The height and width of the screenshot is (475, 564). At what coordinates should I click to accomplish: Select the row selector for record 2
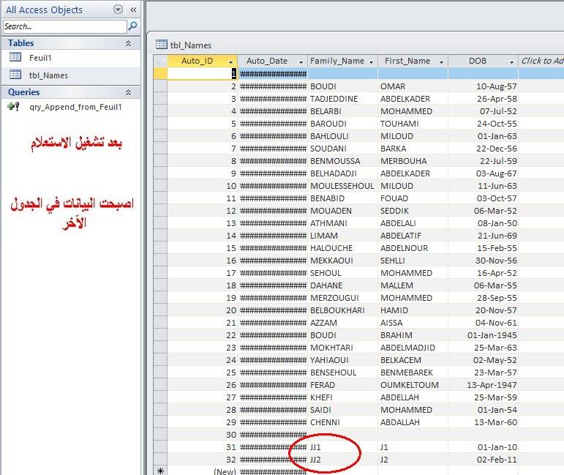coord(160,86)
